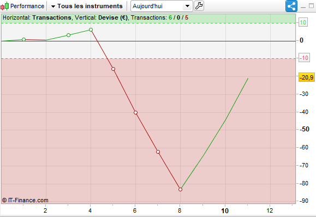Select the green point at transaction 3
The width and height of the screenshot is (316, 217).
(69, 35)
